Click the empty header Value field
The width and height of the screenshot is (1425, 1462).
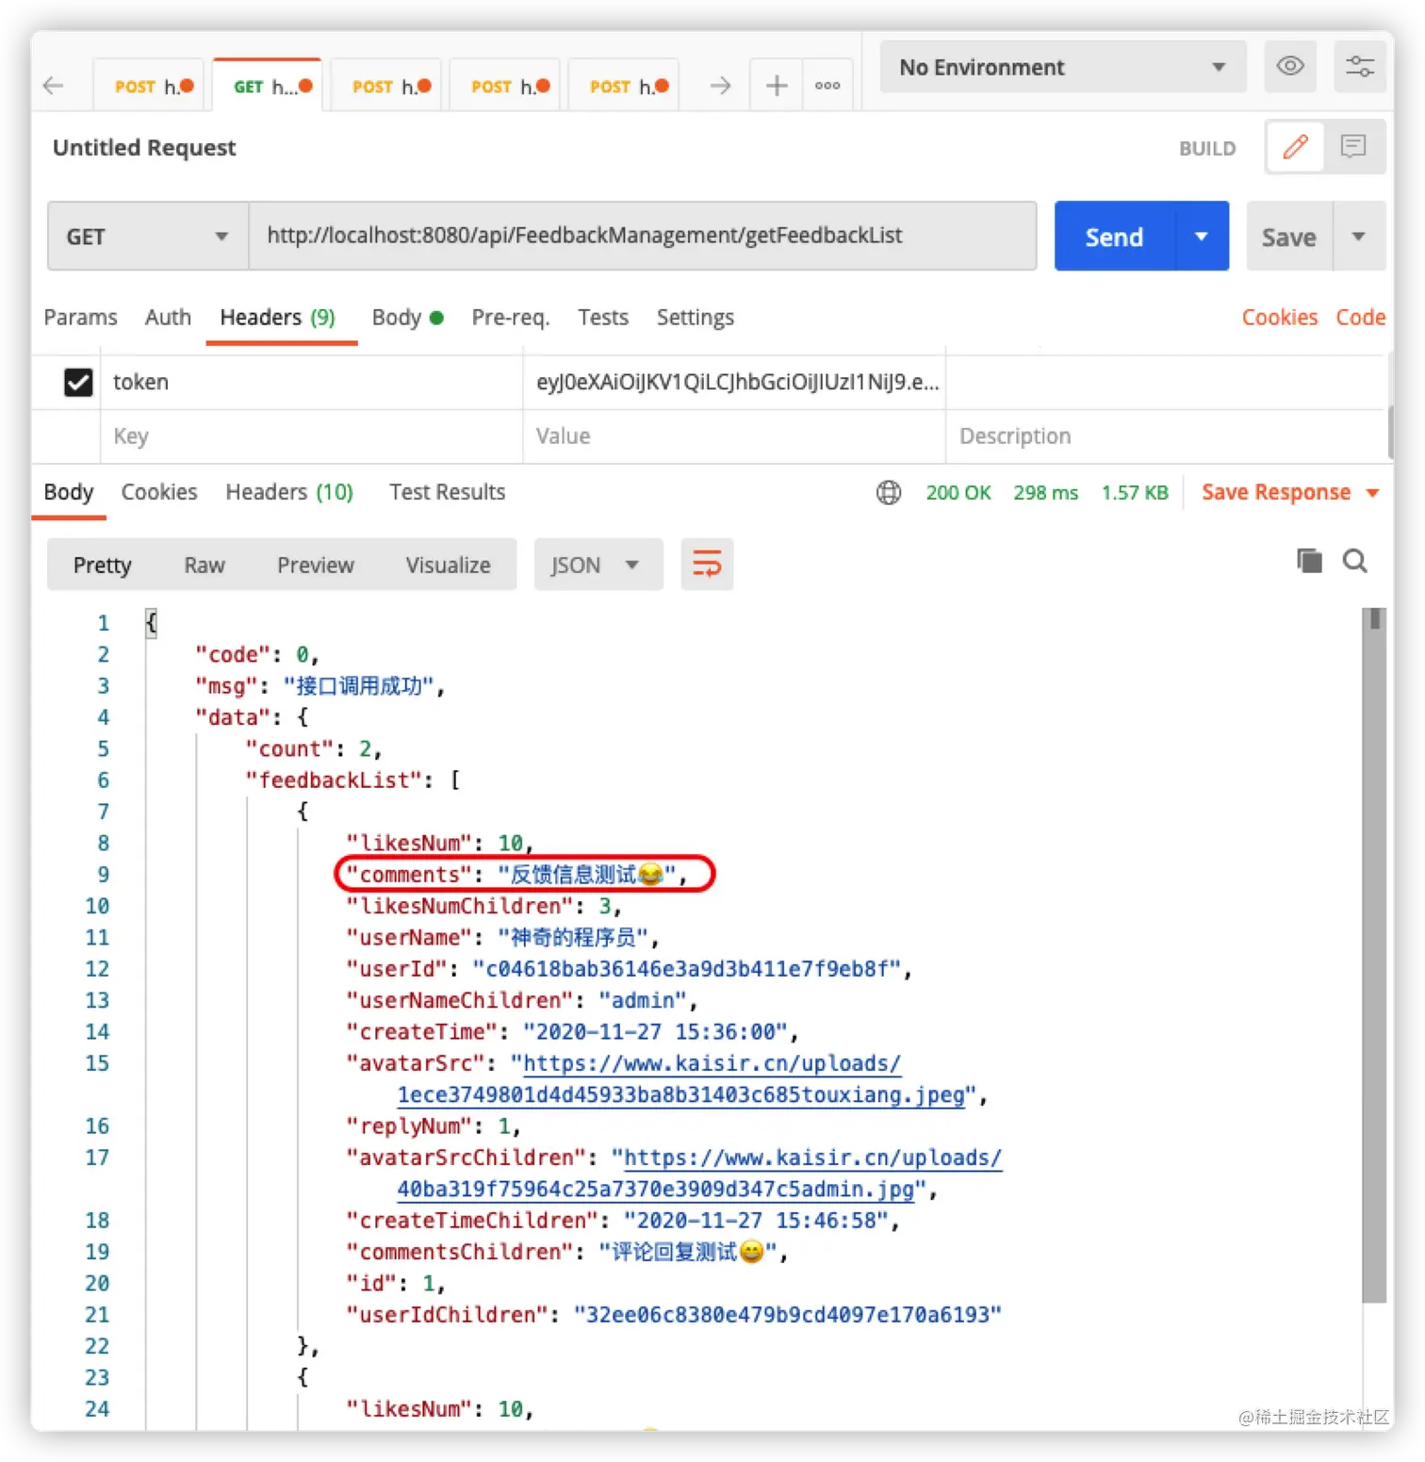(x=733, y=436)
